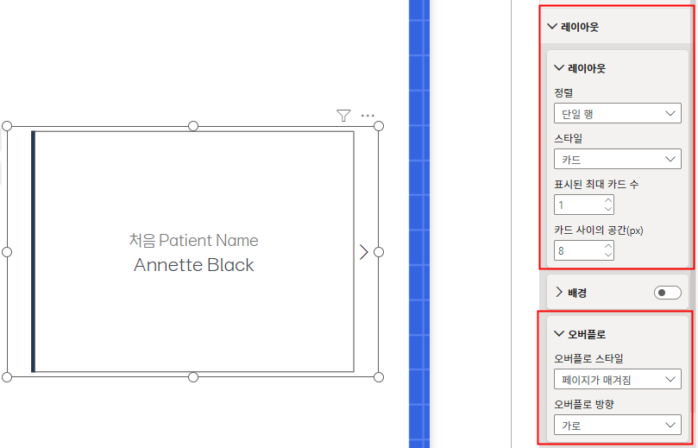Open the 정렬 dropdown showing 단일 행
Image resolution: width=698 pixels, height=448 pixels.
(x=618, y=114)
